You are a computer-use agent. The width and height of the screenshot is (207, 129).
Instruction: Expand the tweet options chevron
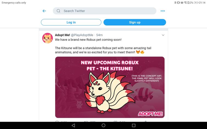[163, 35]
